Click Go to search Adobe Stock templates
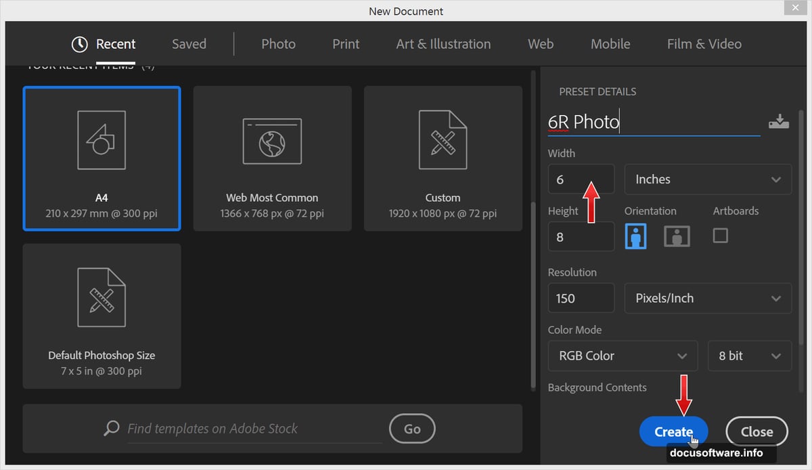Image resolution: width=812 pixels, height=470 pixels. [412, 429]
